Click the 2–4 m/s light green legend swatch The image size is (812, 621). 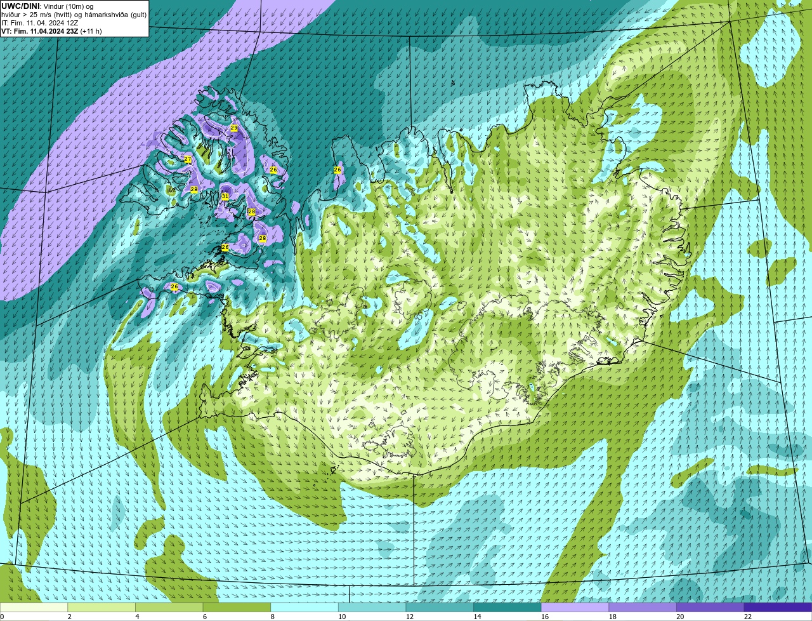point(101,607)
